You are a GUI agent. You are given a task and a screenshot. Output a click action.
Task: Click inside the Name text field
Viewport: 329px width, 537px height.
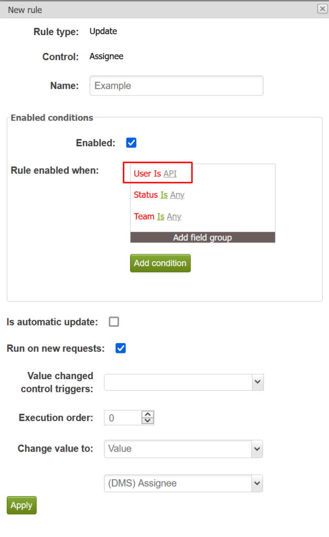pyautogui.click(x=176, y=85)
